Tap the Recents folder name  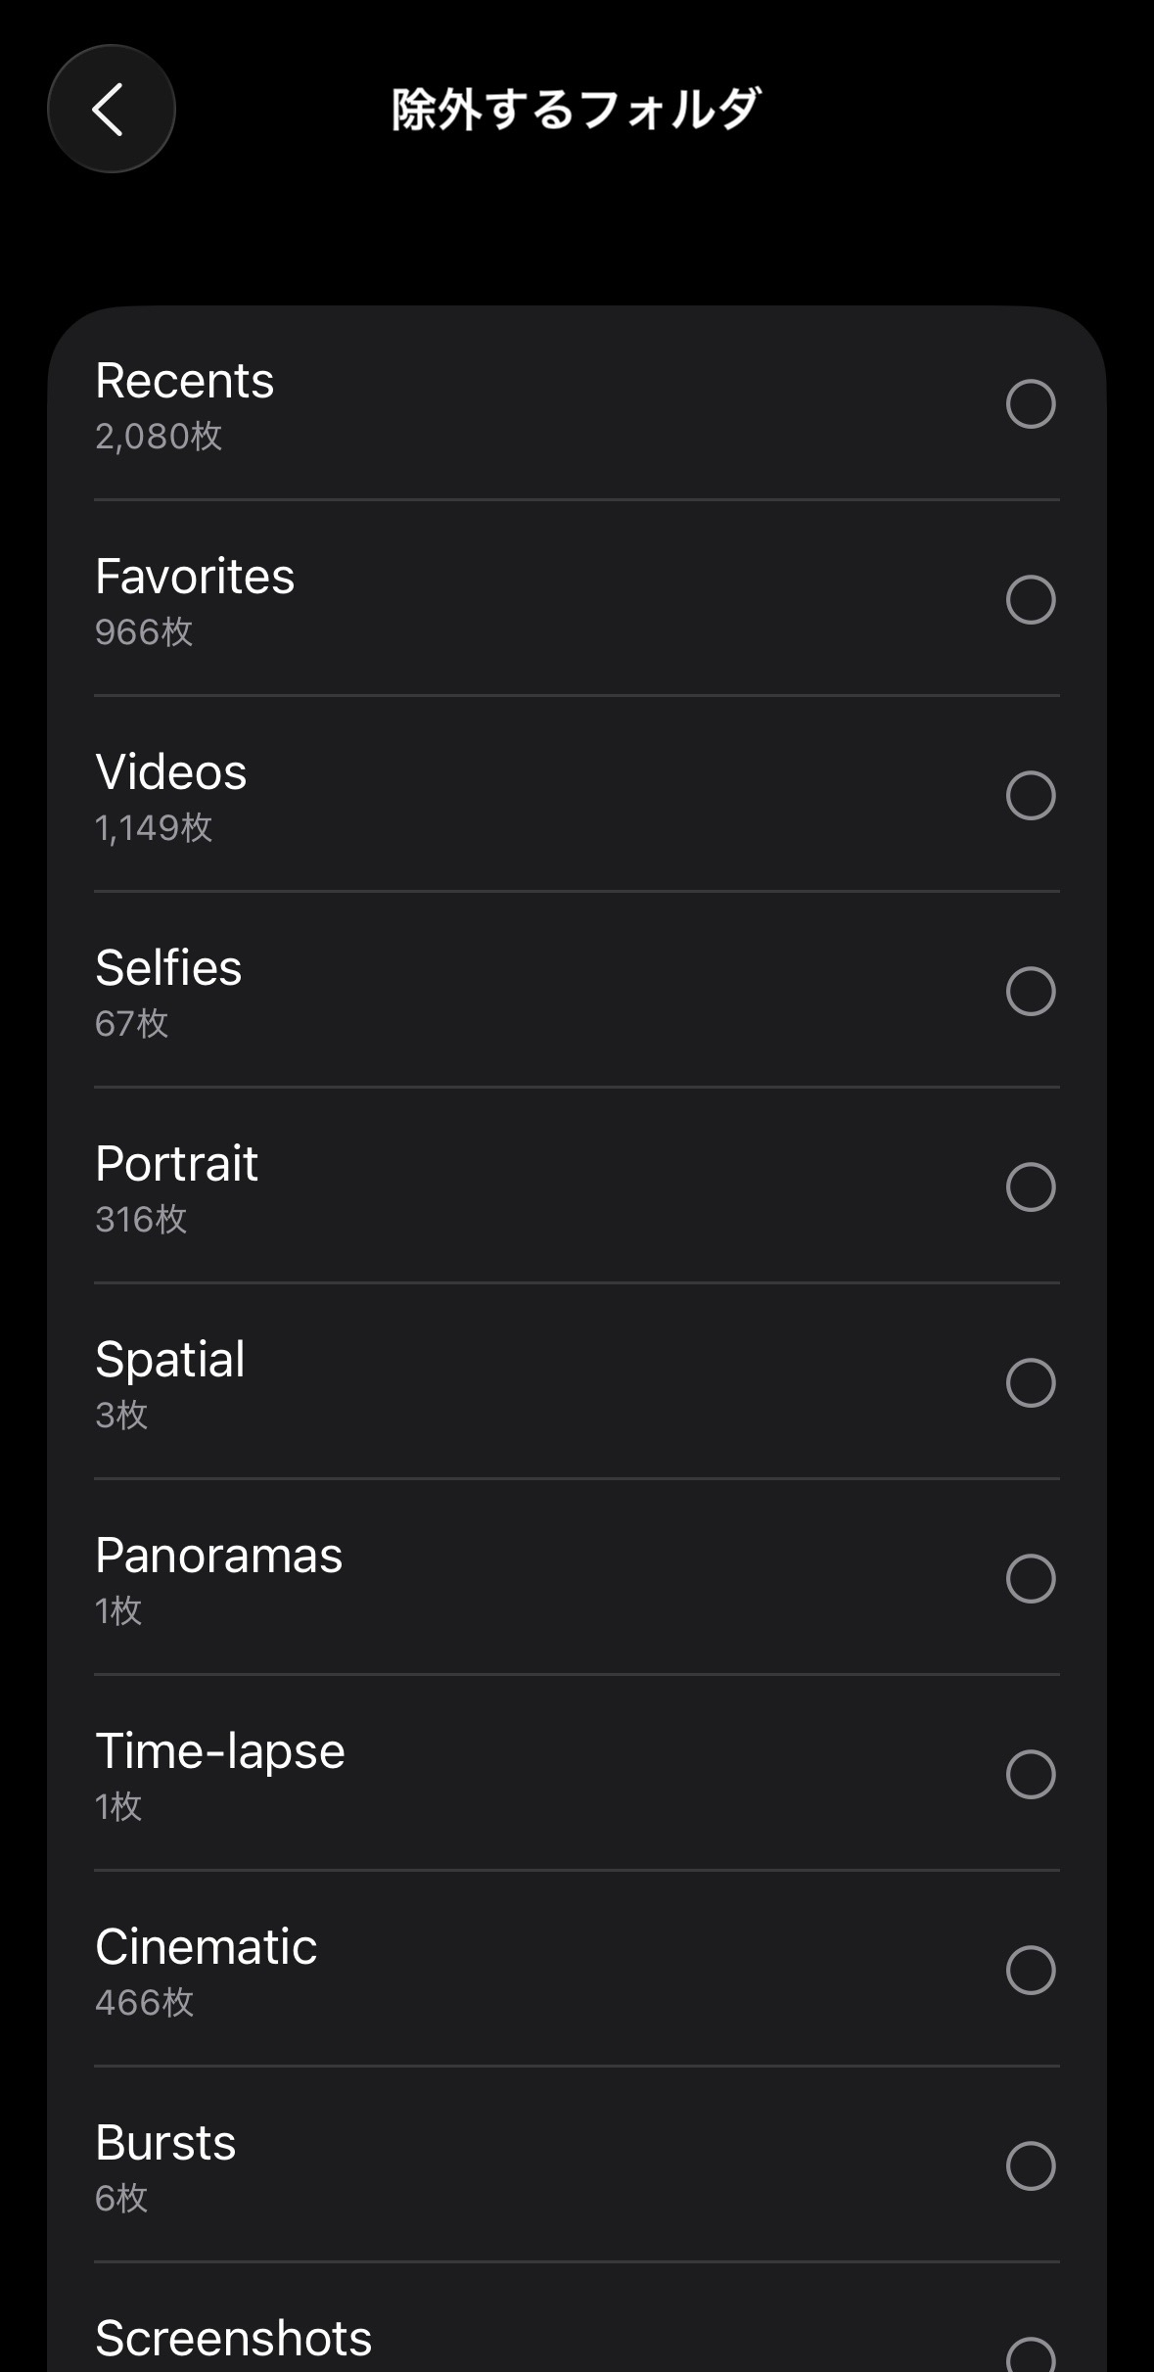pyautogui.click(x=184, y=381)
